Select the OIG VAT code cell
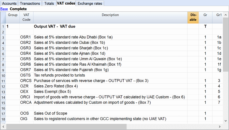Screen dimensions: 229x130 [25, 119]
